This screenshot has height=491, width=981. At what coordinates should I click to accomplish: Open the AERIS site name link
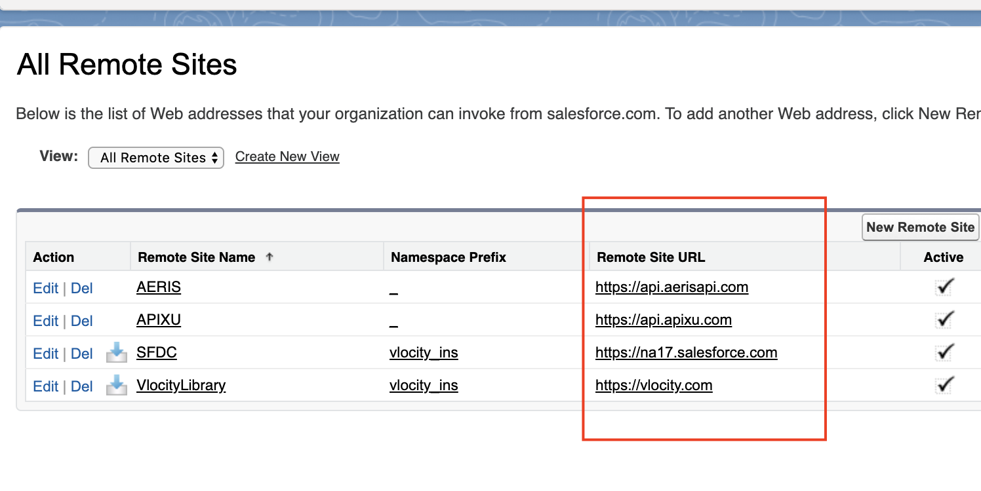coord(159,287)
